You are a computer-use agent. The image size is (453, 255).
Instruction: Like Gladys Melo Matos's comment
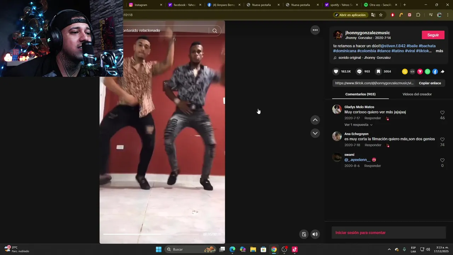click(x=442, y=113)
